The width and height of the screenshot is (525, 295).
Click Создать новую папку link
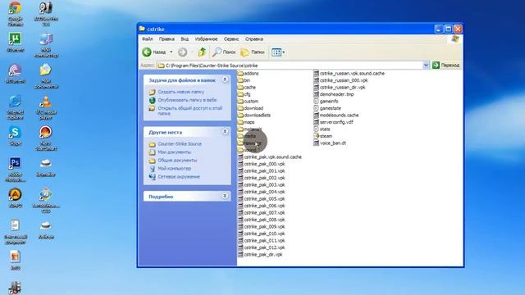pos(180,92)
